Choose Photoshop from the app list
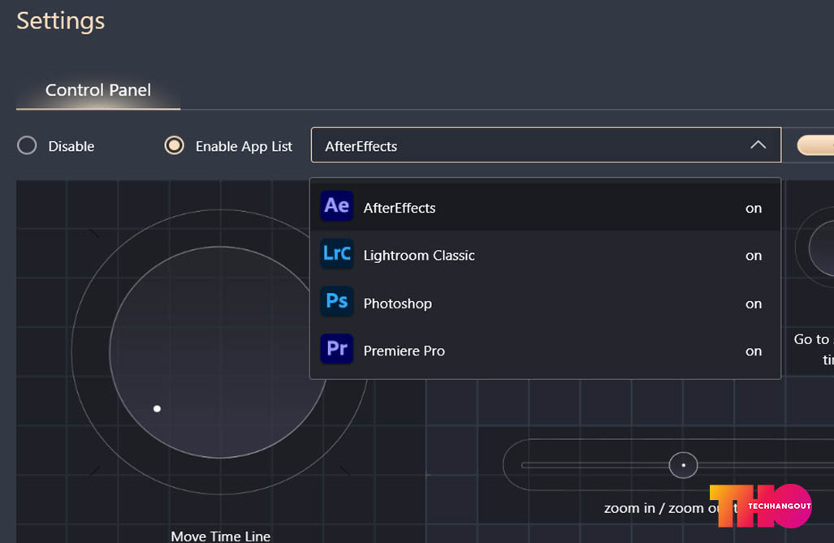This screenshot has height=543, width=834. click(x=545, y=302)
